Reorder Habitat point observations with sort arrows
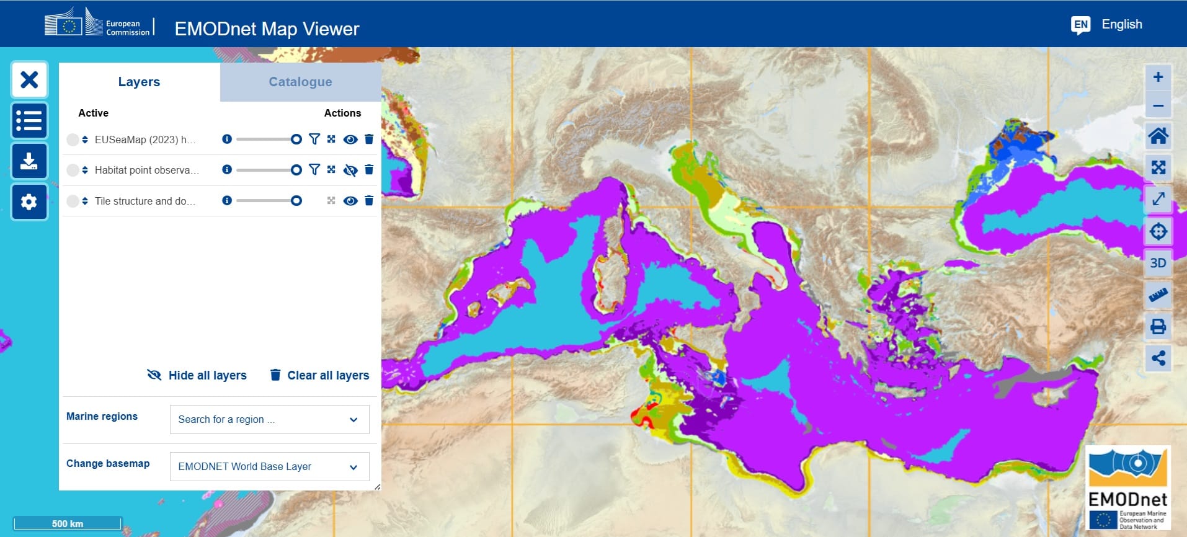This screenshot has width=1187, height=537. (x=85, y=170)
